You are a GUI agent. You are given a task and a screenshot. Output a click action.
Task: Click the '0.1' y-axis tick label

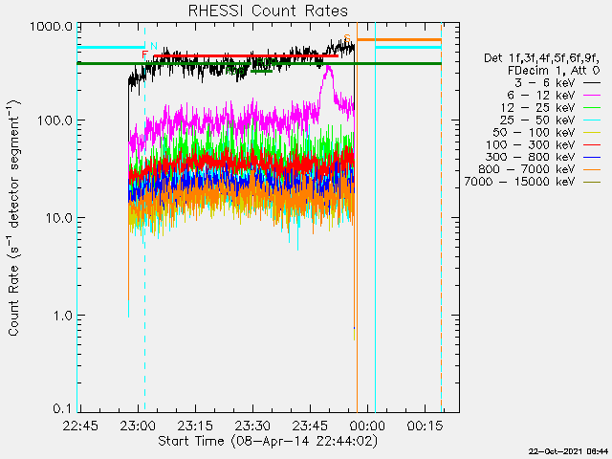62,408
